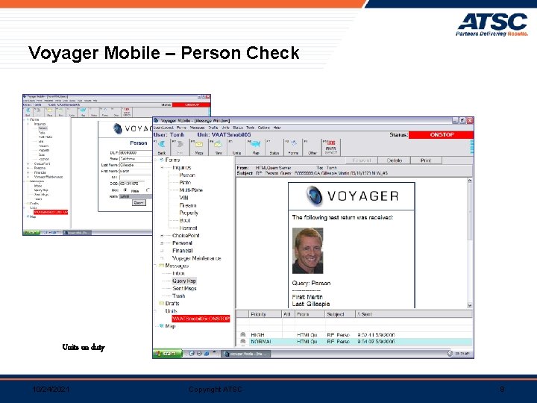Expand the ChoicePoint tree node
The height and width of the screenshot is (403, 537).
[162, 236]
